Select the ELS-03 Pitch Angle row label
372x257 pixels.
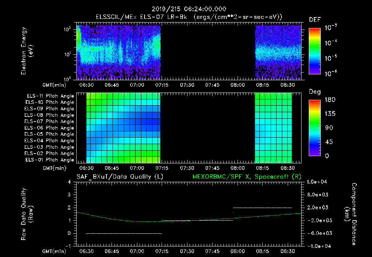coord(49,147)
